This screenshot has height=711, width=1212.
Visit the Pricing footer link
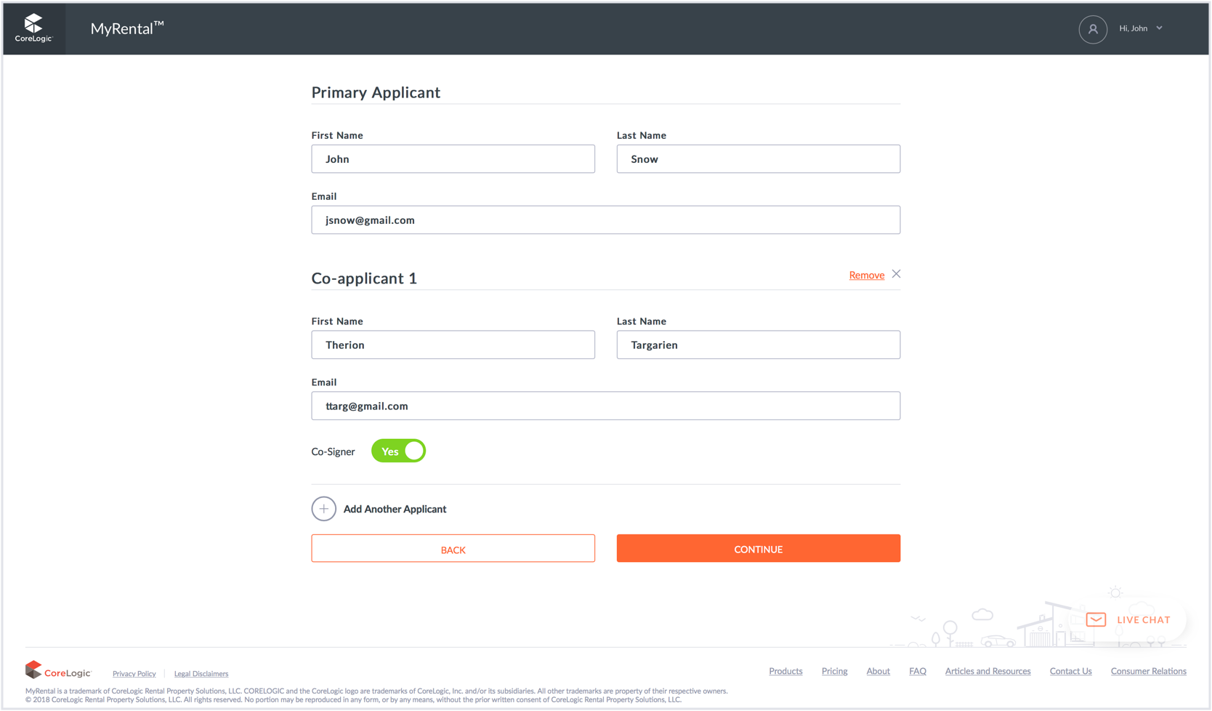(x=834, y=671)
